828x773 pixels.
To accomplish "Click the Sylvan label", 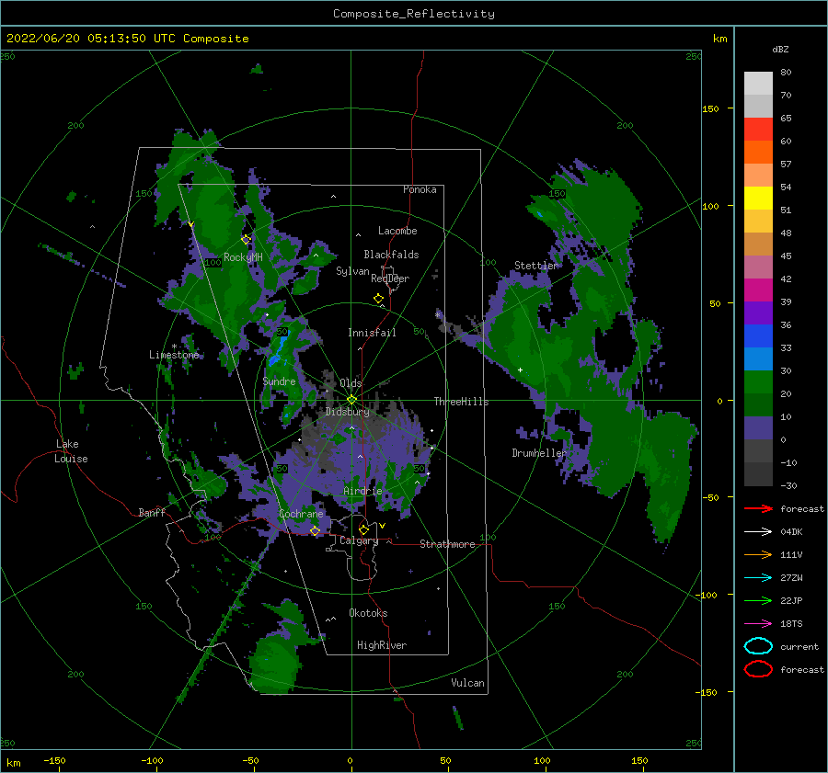I will click(352, 271).
